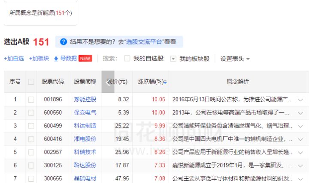The width and height of the screenshot is (309, 183).
Task: Check the box for row 600550
Action: [31, 113]
